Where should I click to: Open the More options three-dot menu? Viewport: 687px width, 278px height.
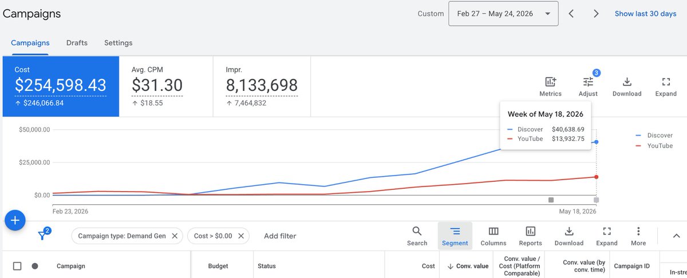pos(638,231)
